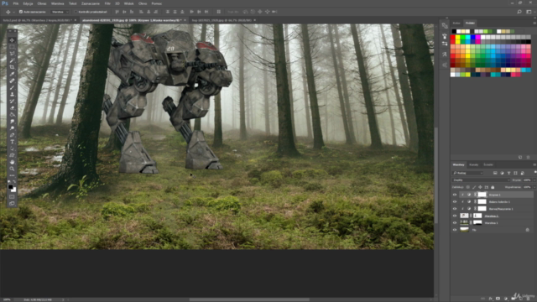Open the Filtr menu
Screen dimensions: 537x302
pos(107,3)
